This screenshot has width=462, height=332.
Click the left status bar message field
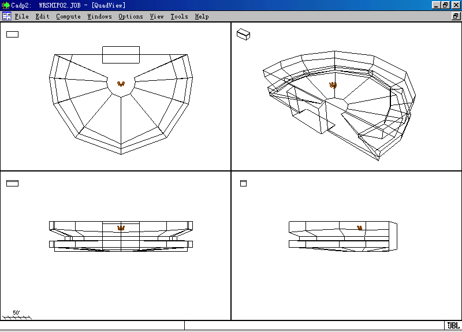point(92,326)
